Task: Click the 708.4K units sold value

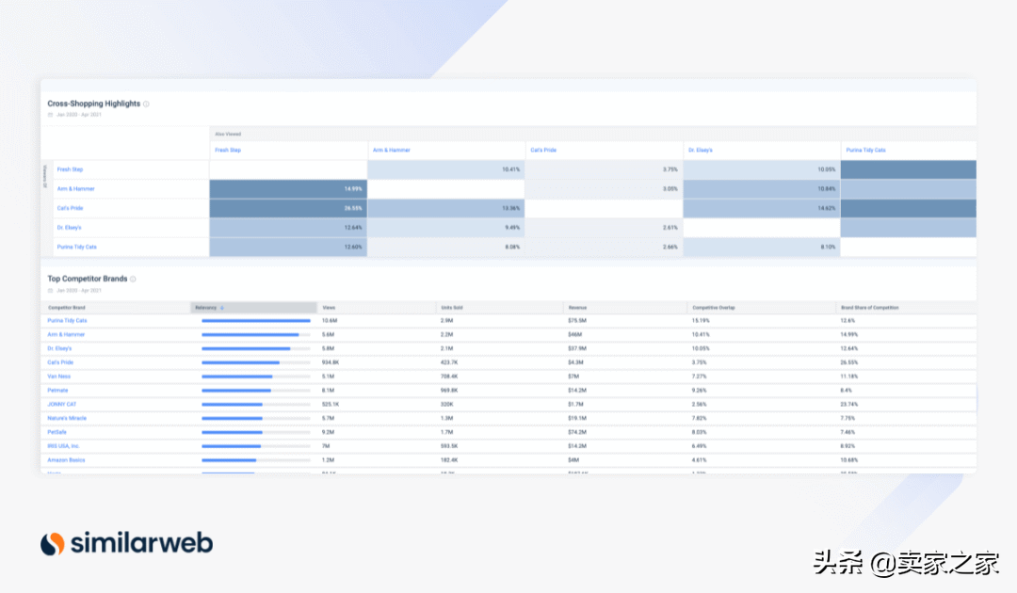Action: coord(449,377)
